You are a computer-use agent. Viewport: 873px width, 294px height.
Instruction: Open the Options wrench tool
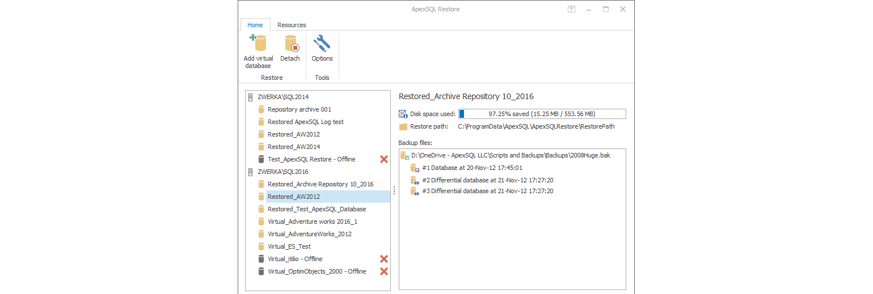322,44
